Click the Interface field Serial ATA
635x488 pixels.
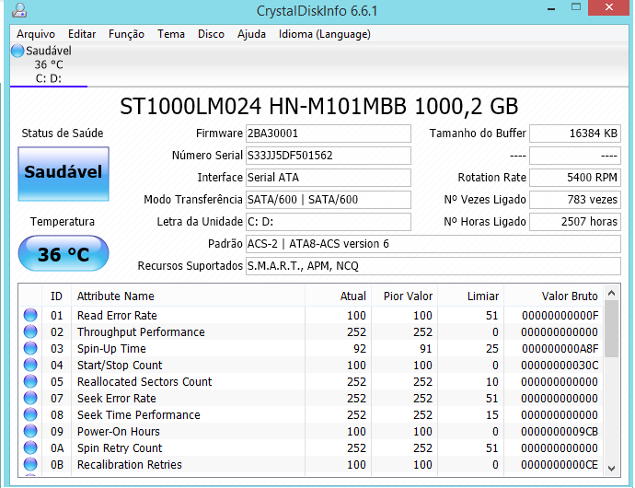[x=328, y=178]
